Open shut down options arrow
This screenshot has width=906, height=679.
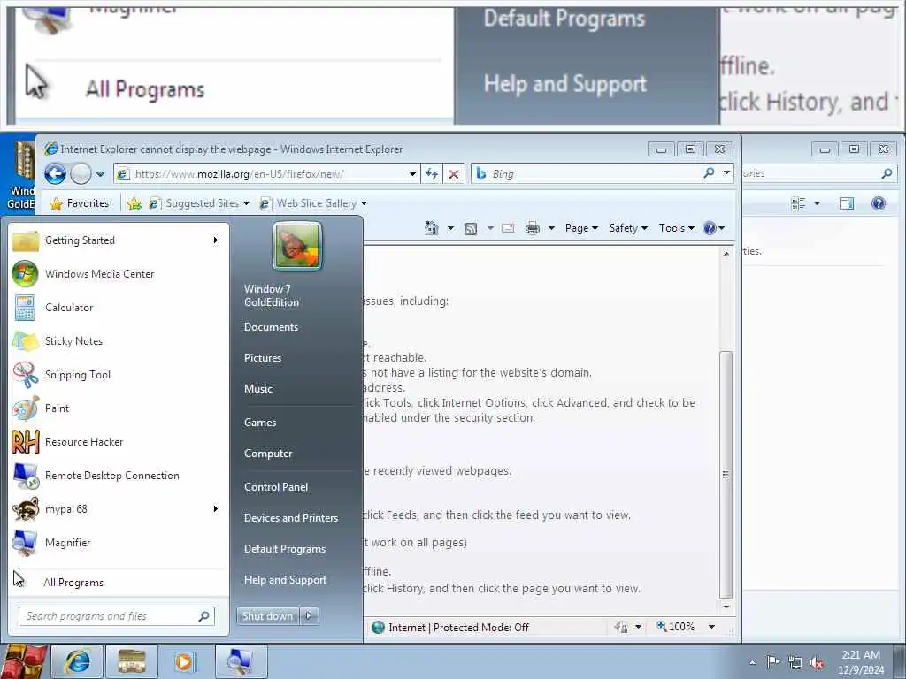coord(309,616)
